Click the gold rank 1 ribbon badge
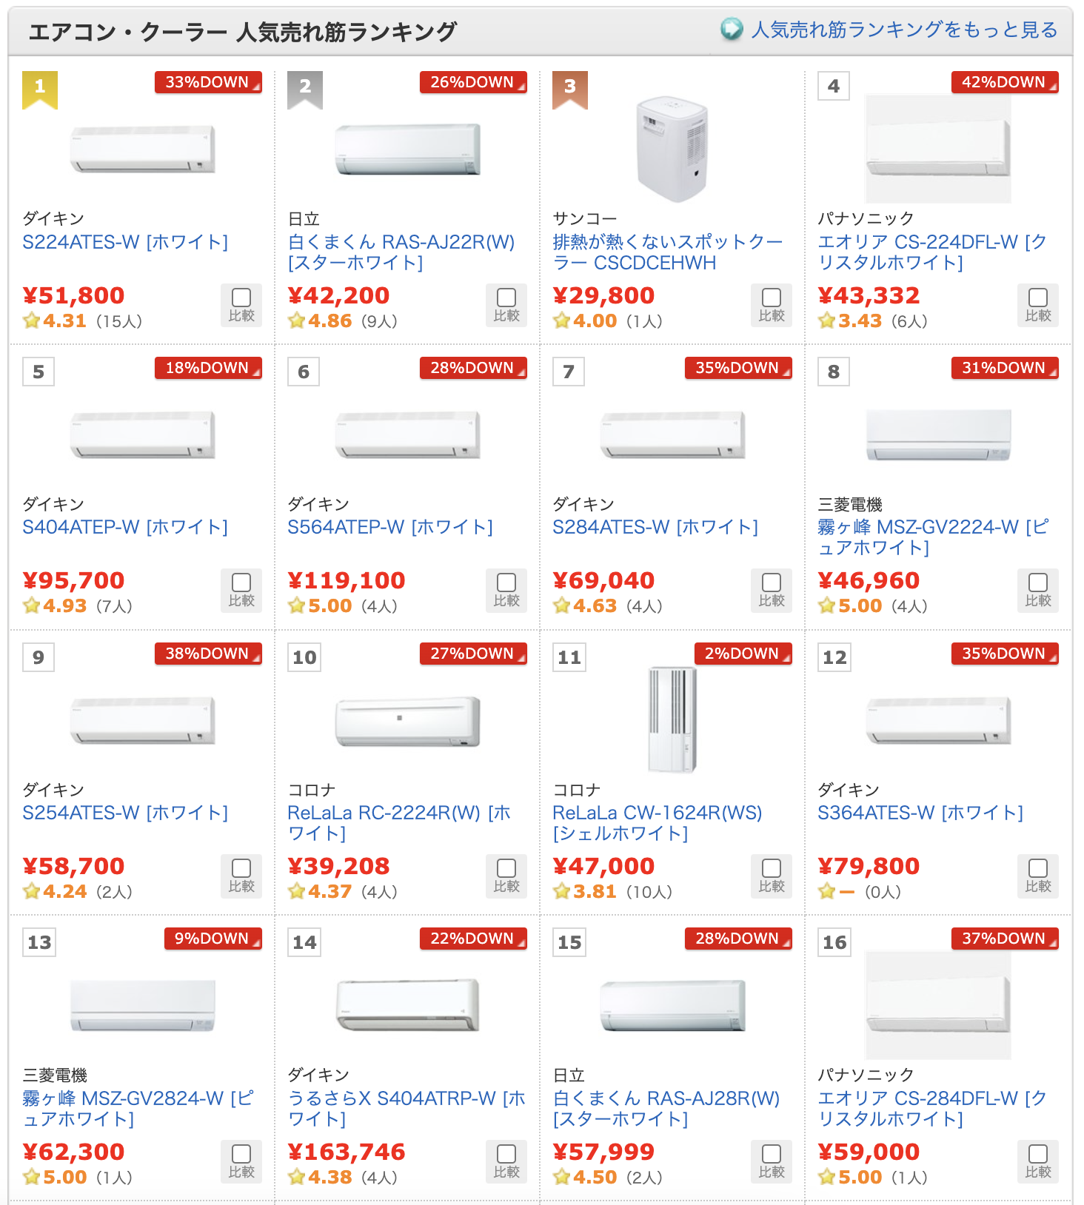 tap(40, 89)
